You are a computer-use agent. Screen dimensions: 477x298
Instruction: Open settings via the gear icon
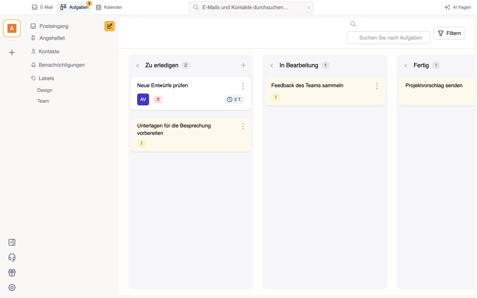click(12, 288)
